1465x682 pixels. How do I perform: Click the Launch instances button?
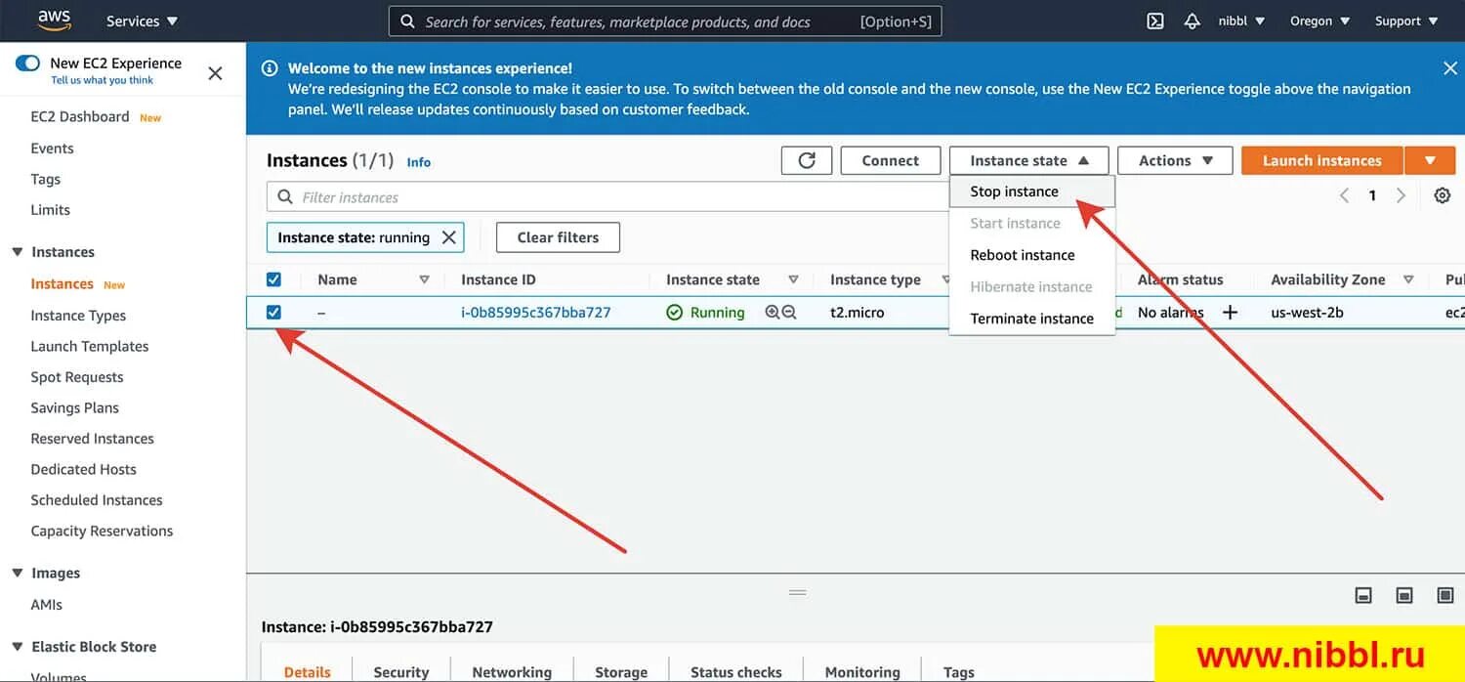pyautogui.click(x=1322, y=160)
